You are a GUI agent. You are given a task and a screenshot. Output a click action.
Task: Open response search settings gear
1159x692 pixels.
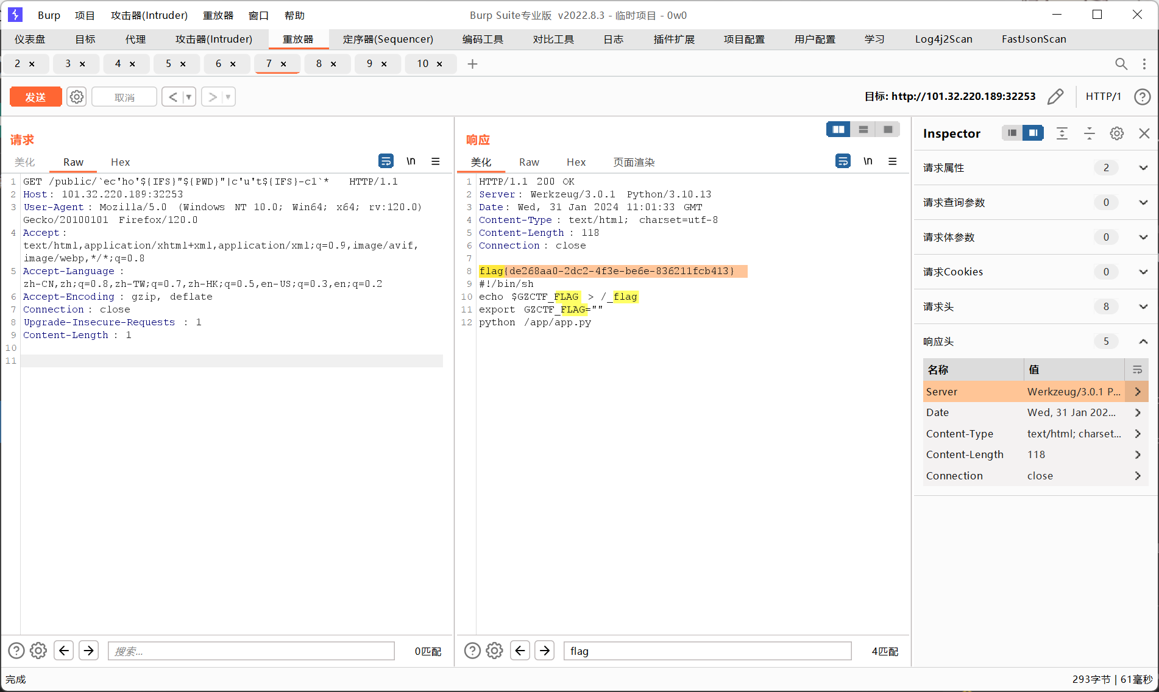coord(494,651)
